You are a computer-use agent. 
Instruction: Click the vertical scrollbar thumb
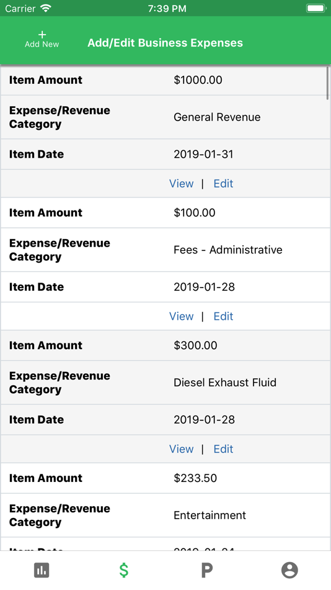[328, 83]
